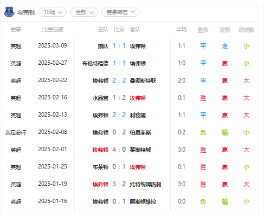Open the 10场 match count dropdown
Screen dimensions: 264x216
(x=53, y=12)
